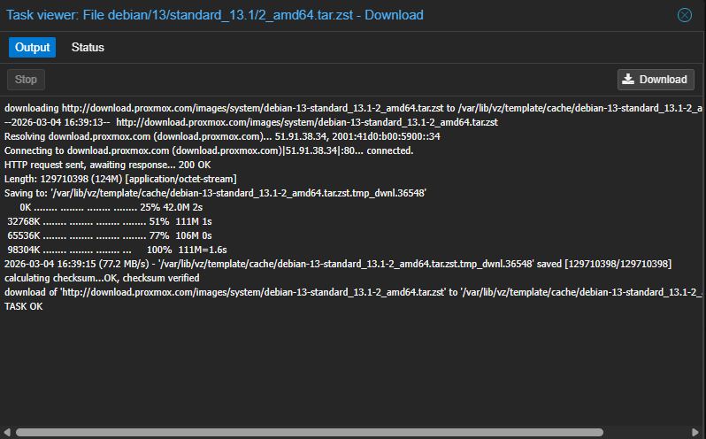706x439 pixels.
Task: Select the 'TASK OK' line
Action: click(24, 306)
